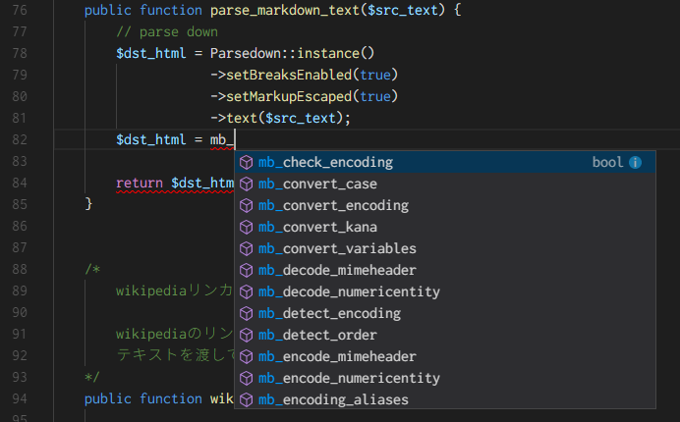Select mb_encode_numericentity suggestion
The height and width of the screenshot is (422, 680).
point(445,378)
